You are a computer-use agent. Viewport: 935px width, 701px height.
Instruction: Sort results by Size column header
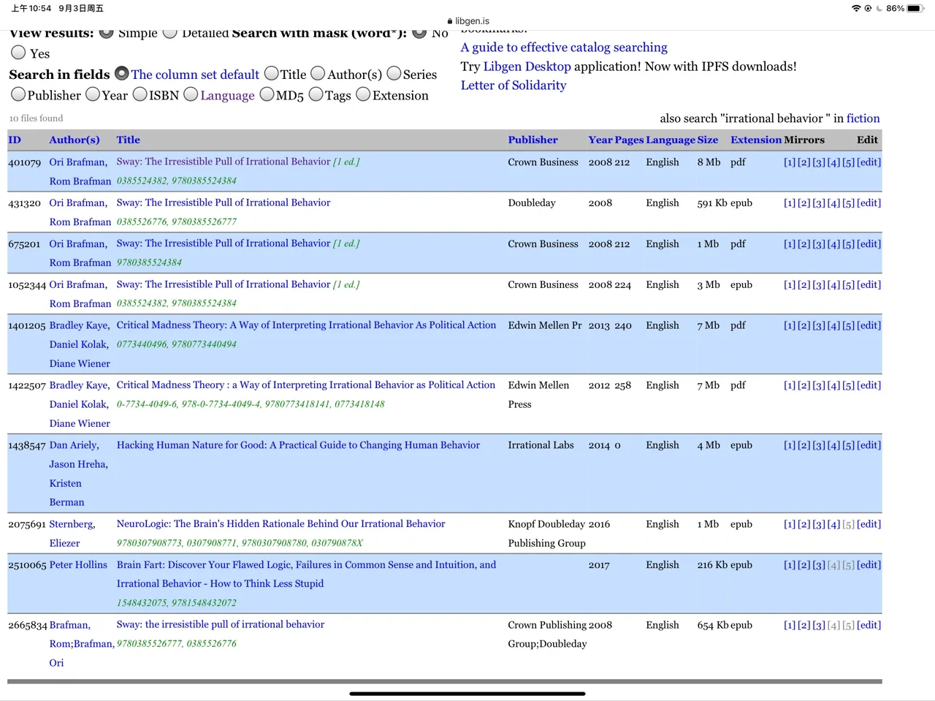[x=707, y=140]
